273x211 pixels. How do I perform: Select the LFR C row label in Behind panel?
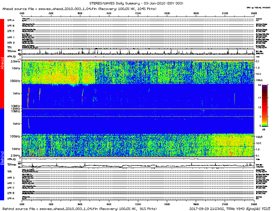point(11,188)
